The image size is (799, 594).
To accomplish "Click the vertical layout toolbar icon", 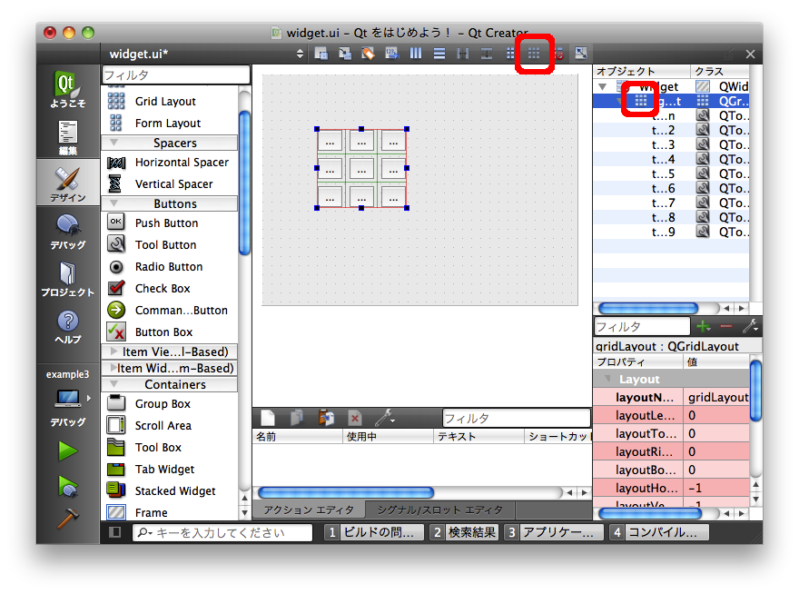I will pos(439,54).
